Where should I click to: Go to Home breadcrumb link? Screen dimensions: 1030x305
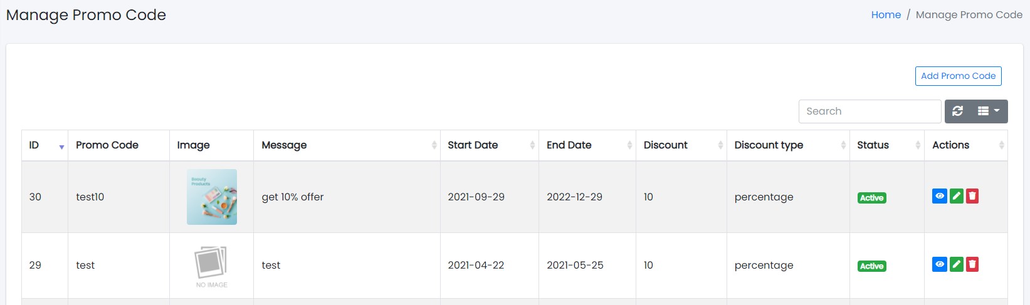[x=886, y=15]
